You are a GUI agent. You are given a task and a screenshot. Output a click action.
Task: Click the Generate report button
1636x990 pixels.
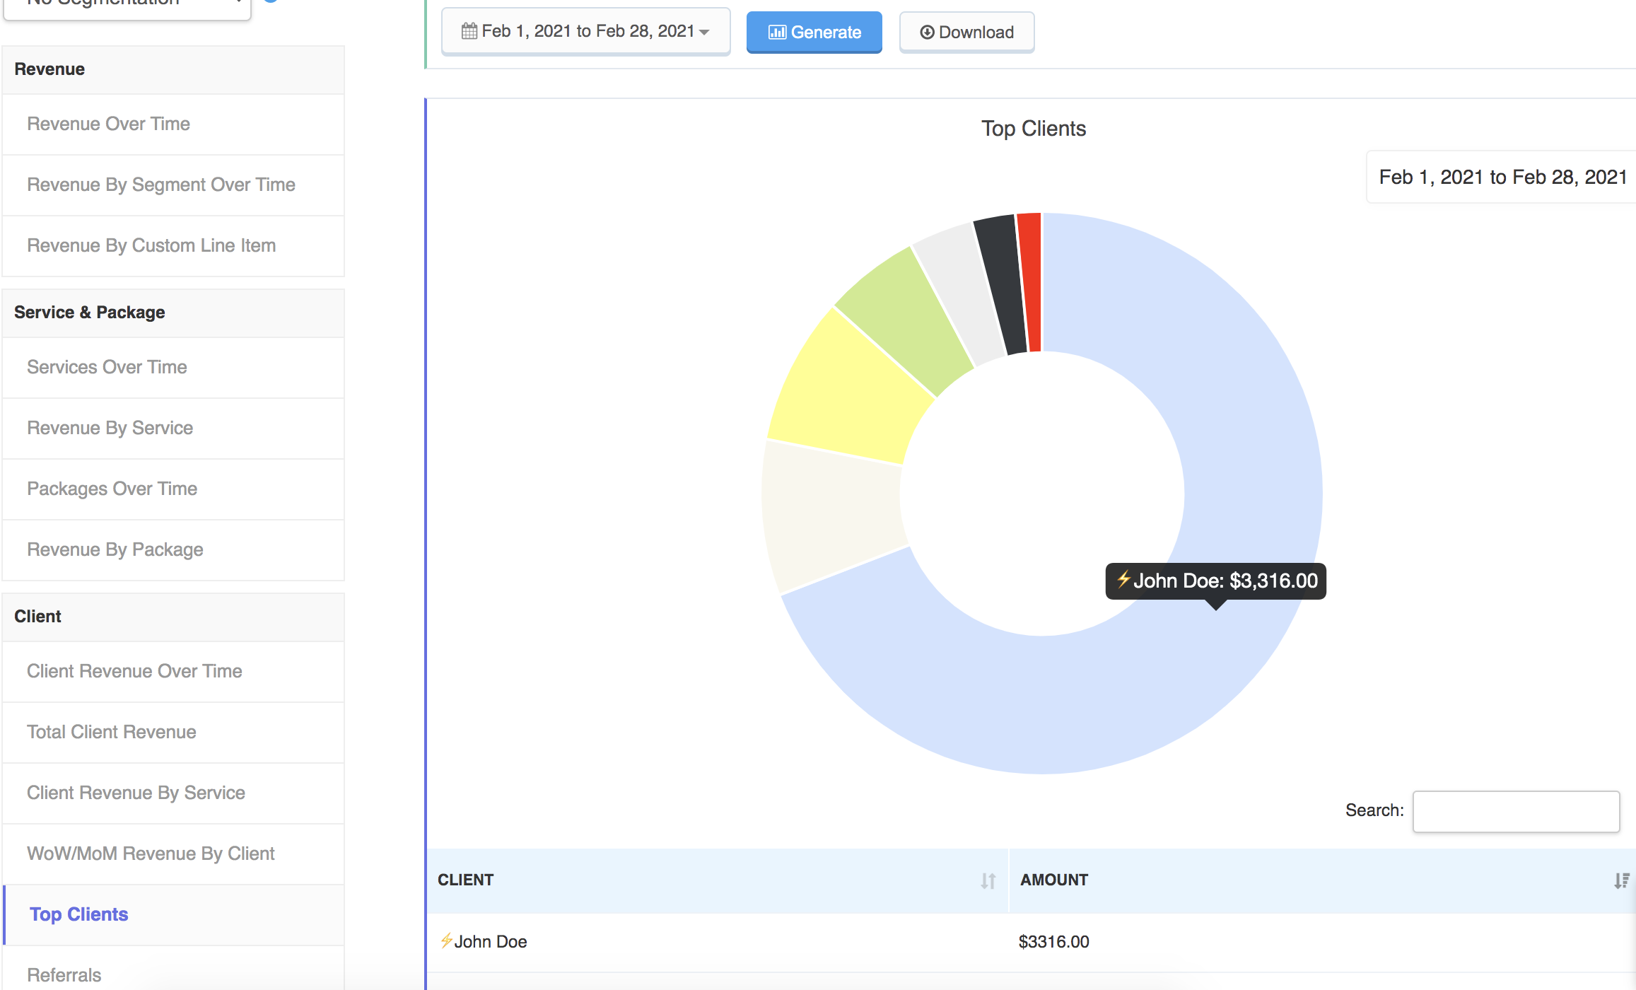pos(814,33)
